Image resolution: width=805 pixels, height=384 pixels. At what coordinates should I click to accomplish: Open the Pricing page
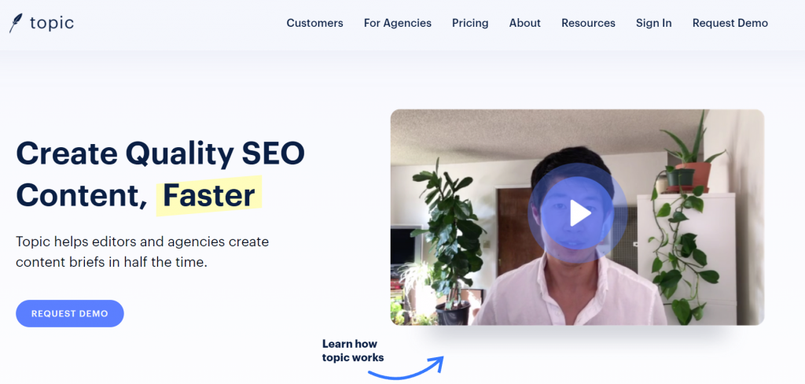(x=470, y=23)
